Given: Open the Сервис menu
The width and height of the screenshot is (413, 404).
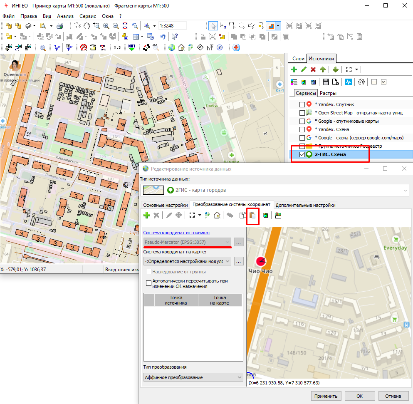Looking at the screenshot, I should [x=88, y=16].
